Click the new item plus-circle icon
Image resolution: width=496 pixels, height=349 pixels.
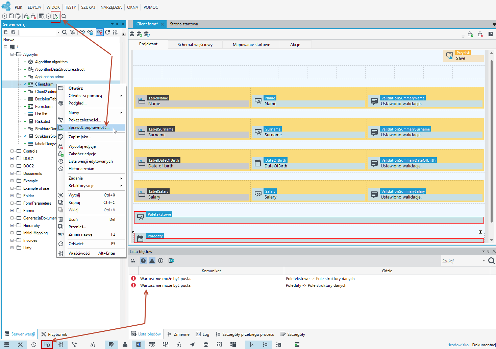click(4, 16)
